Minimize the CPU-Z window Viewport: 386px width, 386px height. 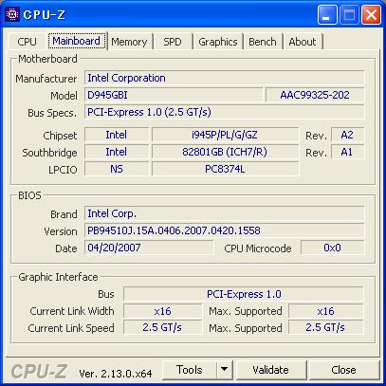point(327,15)
